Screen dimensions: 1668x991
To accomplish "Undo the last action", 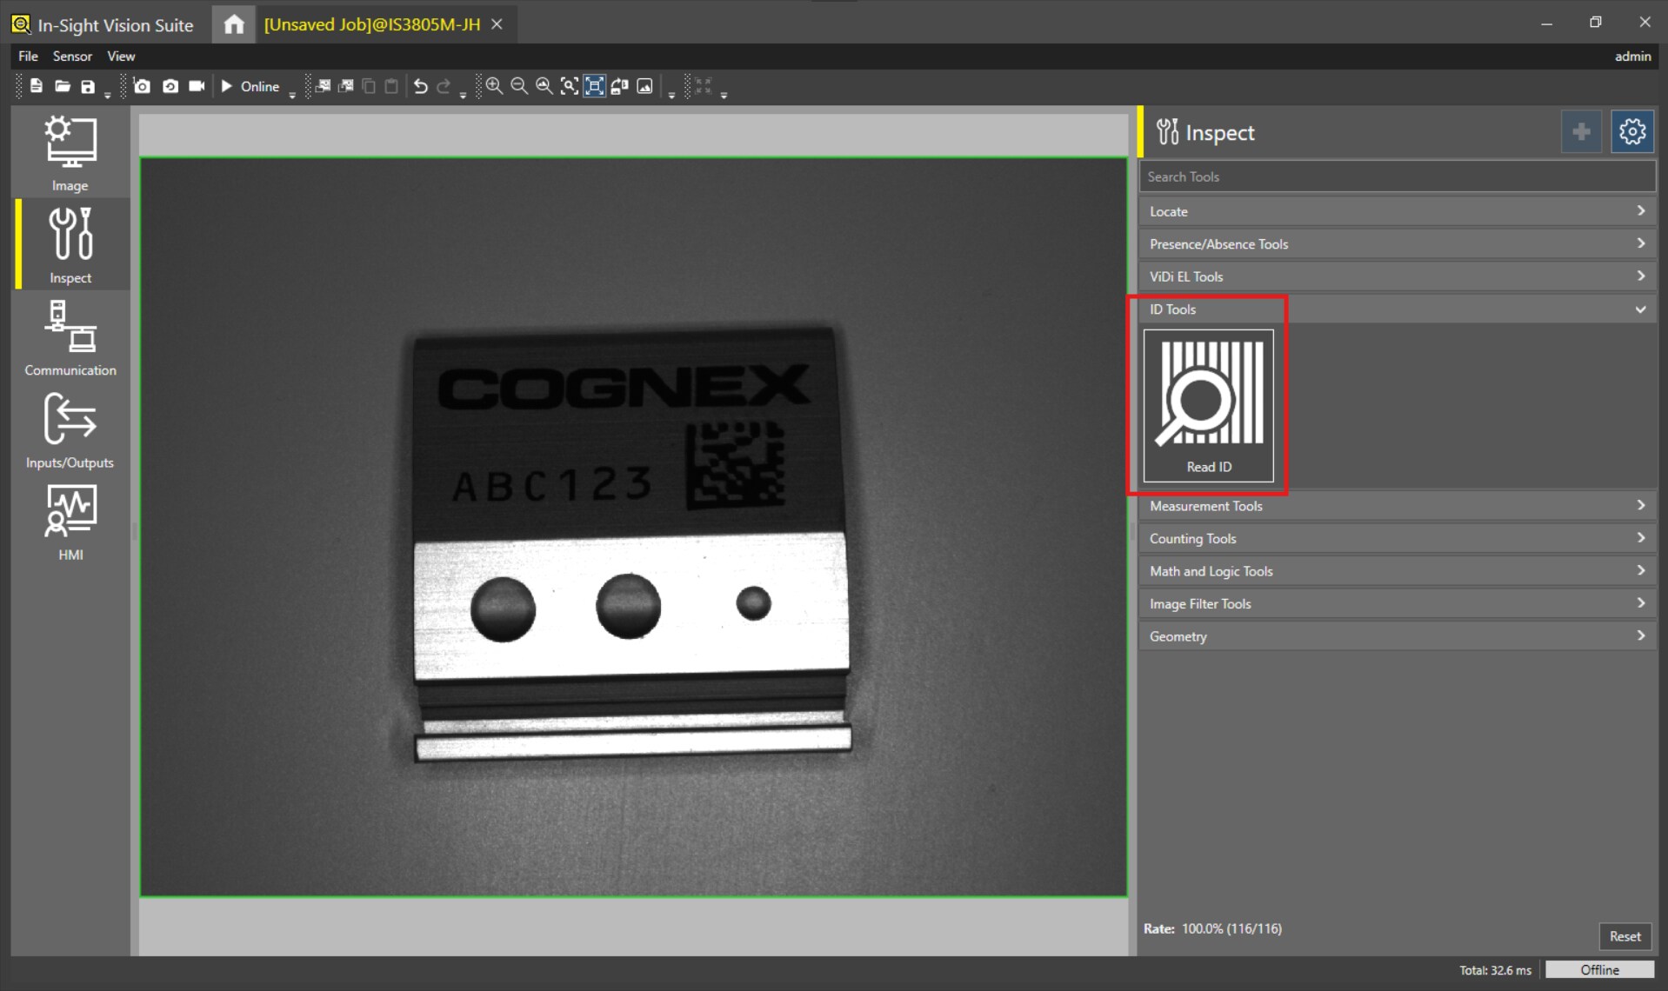I will coord(420,86).
